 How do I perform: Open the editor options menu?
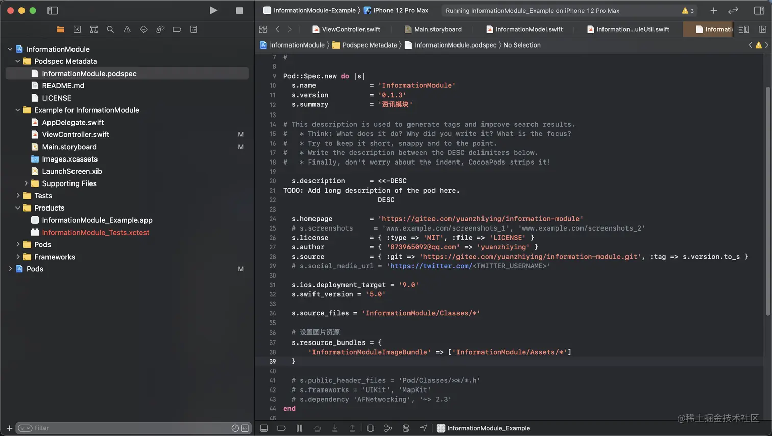[x=744, y=29]
